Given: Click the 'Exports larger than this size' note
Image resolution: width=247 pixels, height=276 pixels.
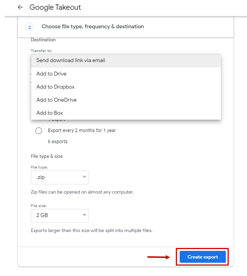Looking at the screenshot, I should [91, 230].
